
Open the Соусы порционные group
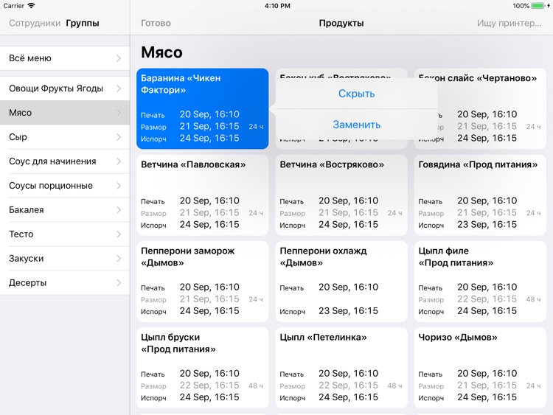[65, 186]
